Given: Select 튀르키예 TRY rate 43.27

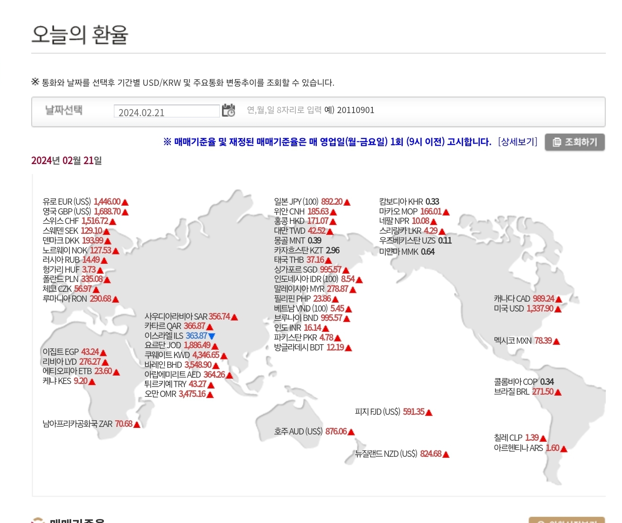Looking at the screenshot, I should pyautogui.click(x=197, y=384).
